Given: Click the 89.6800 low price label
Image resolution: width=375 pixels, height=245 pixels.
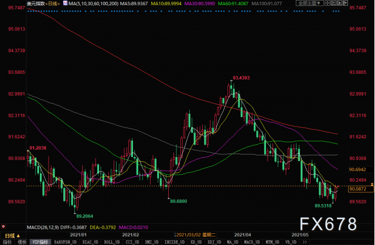Looking at the screenshot, I should tap(178, 201).
